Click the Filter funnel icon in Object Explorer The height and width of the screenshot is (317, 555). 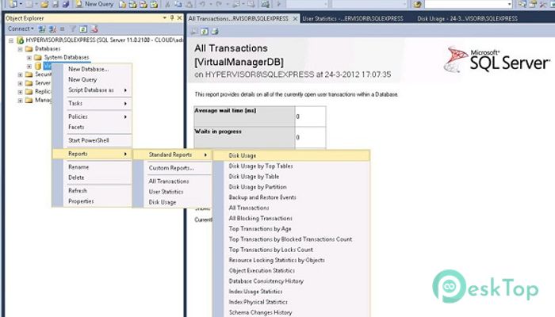pos(73,29)
